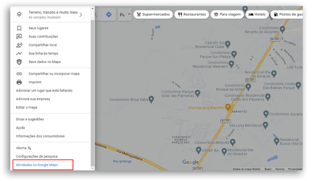The width and height of the screenshot is (318, 181).
Task: Click the Sua linha do tempo icon
Action: click(x=19, y=53)
